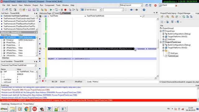Screen dimensions: 199x112
Task: Click the blue back navigation arrow
Action: click(131, 10)
